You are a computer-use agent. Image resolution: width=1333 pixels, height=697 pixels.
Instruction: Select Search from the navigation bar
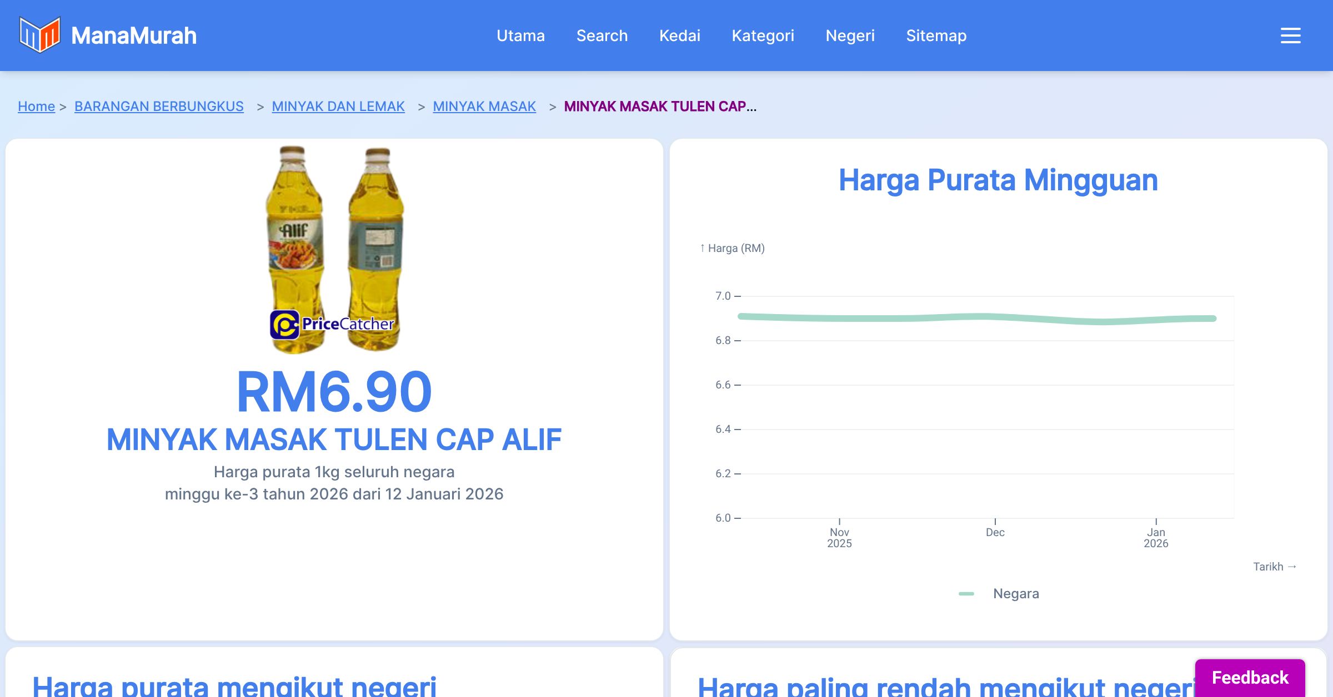(x=602, y=36)
